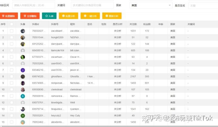
Task: Check the box for row darrylpark
Action: pyautogui.click(x=12, y=44)
